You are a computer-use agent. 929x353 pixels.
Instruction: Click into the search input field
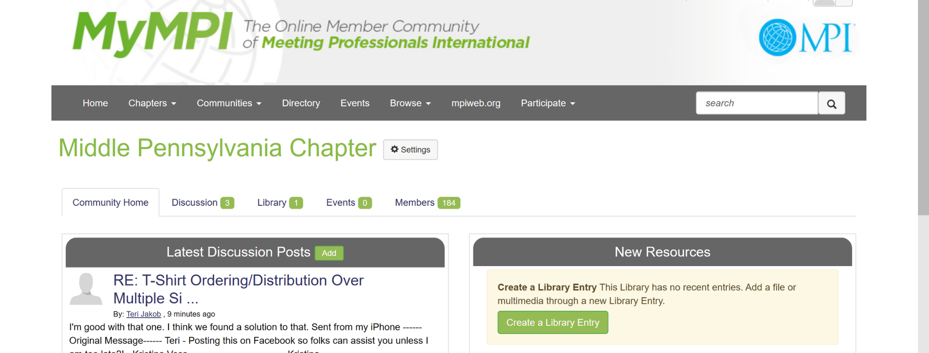tap(757, 103)
